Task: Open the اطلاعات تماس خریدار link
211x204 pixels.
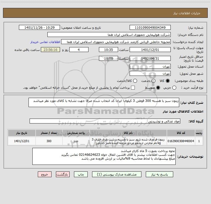Action: pos(45,42)
